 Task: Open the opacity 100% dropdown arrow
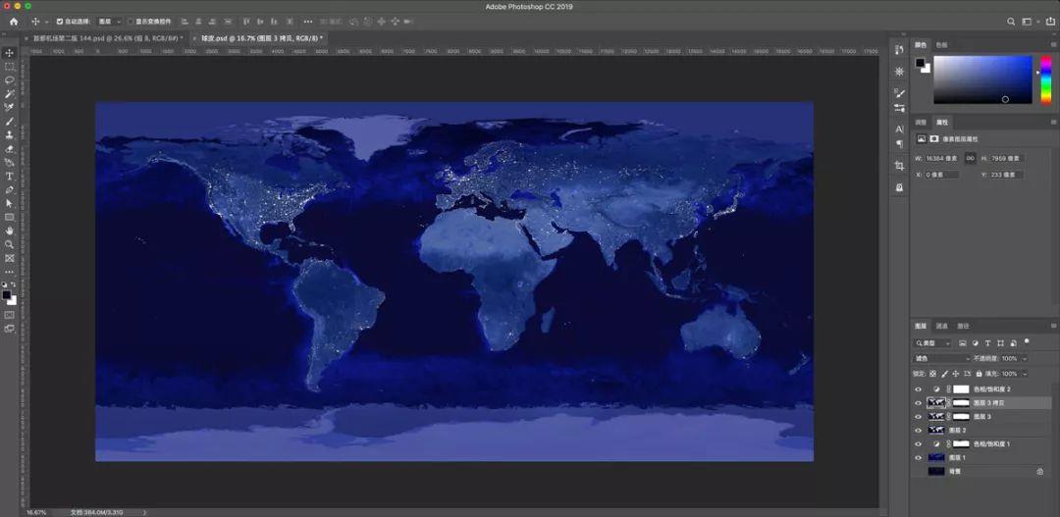tap(1025, 358)
